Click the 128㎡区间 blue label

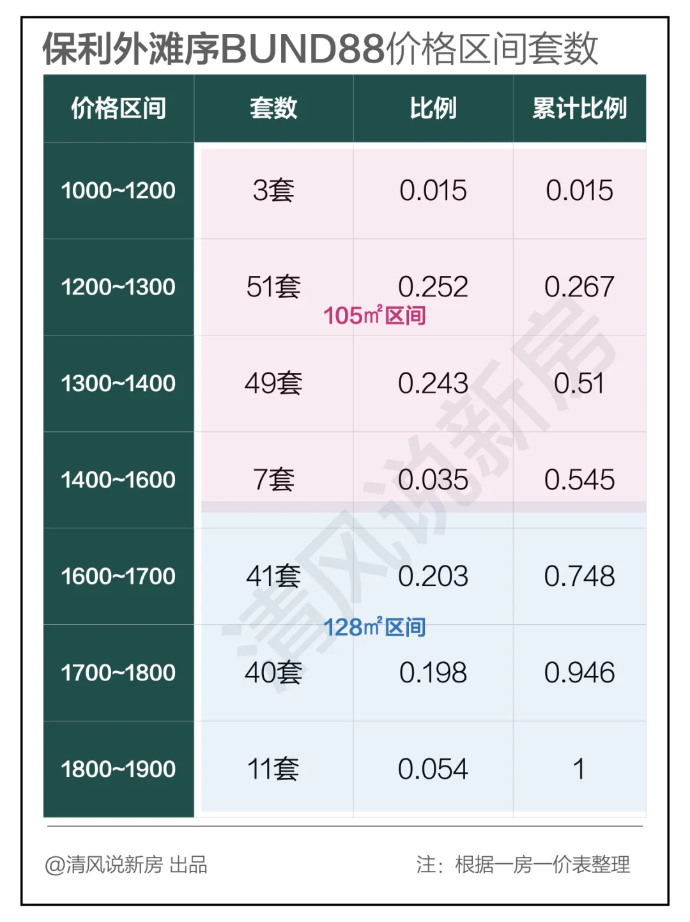374,627
